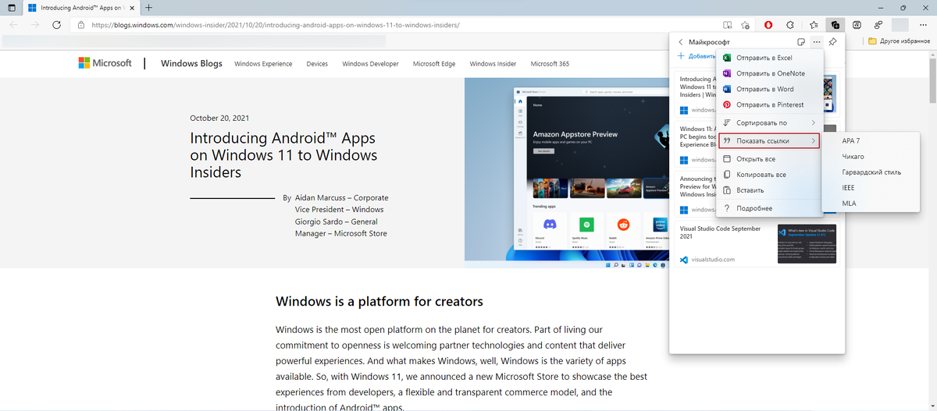Open a new tab with plus button

pos(148,7)
